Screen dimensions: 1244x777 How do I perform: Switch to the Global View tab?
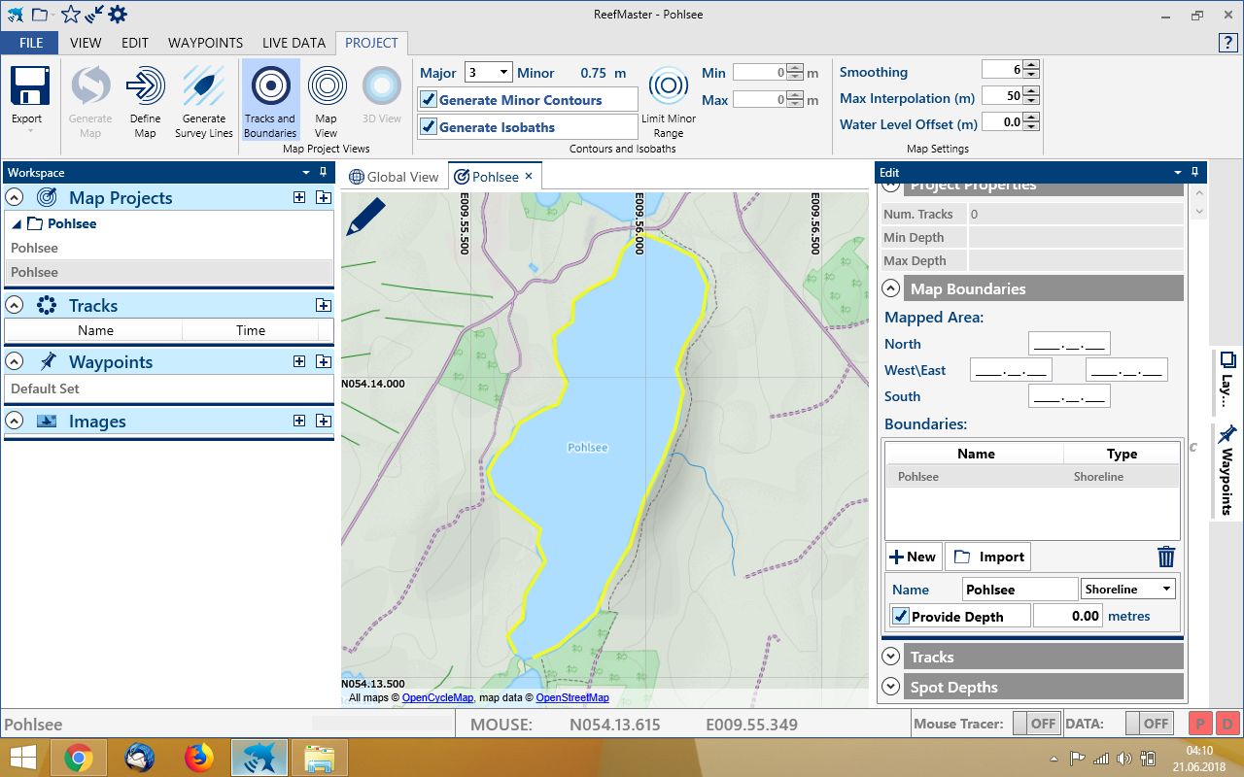394,177
